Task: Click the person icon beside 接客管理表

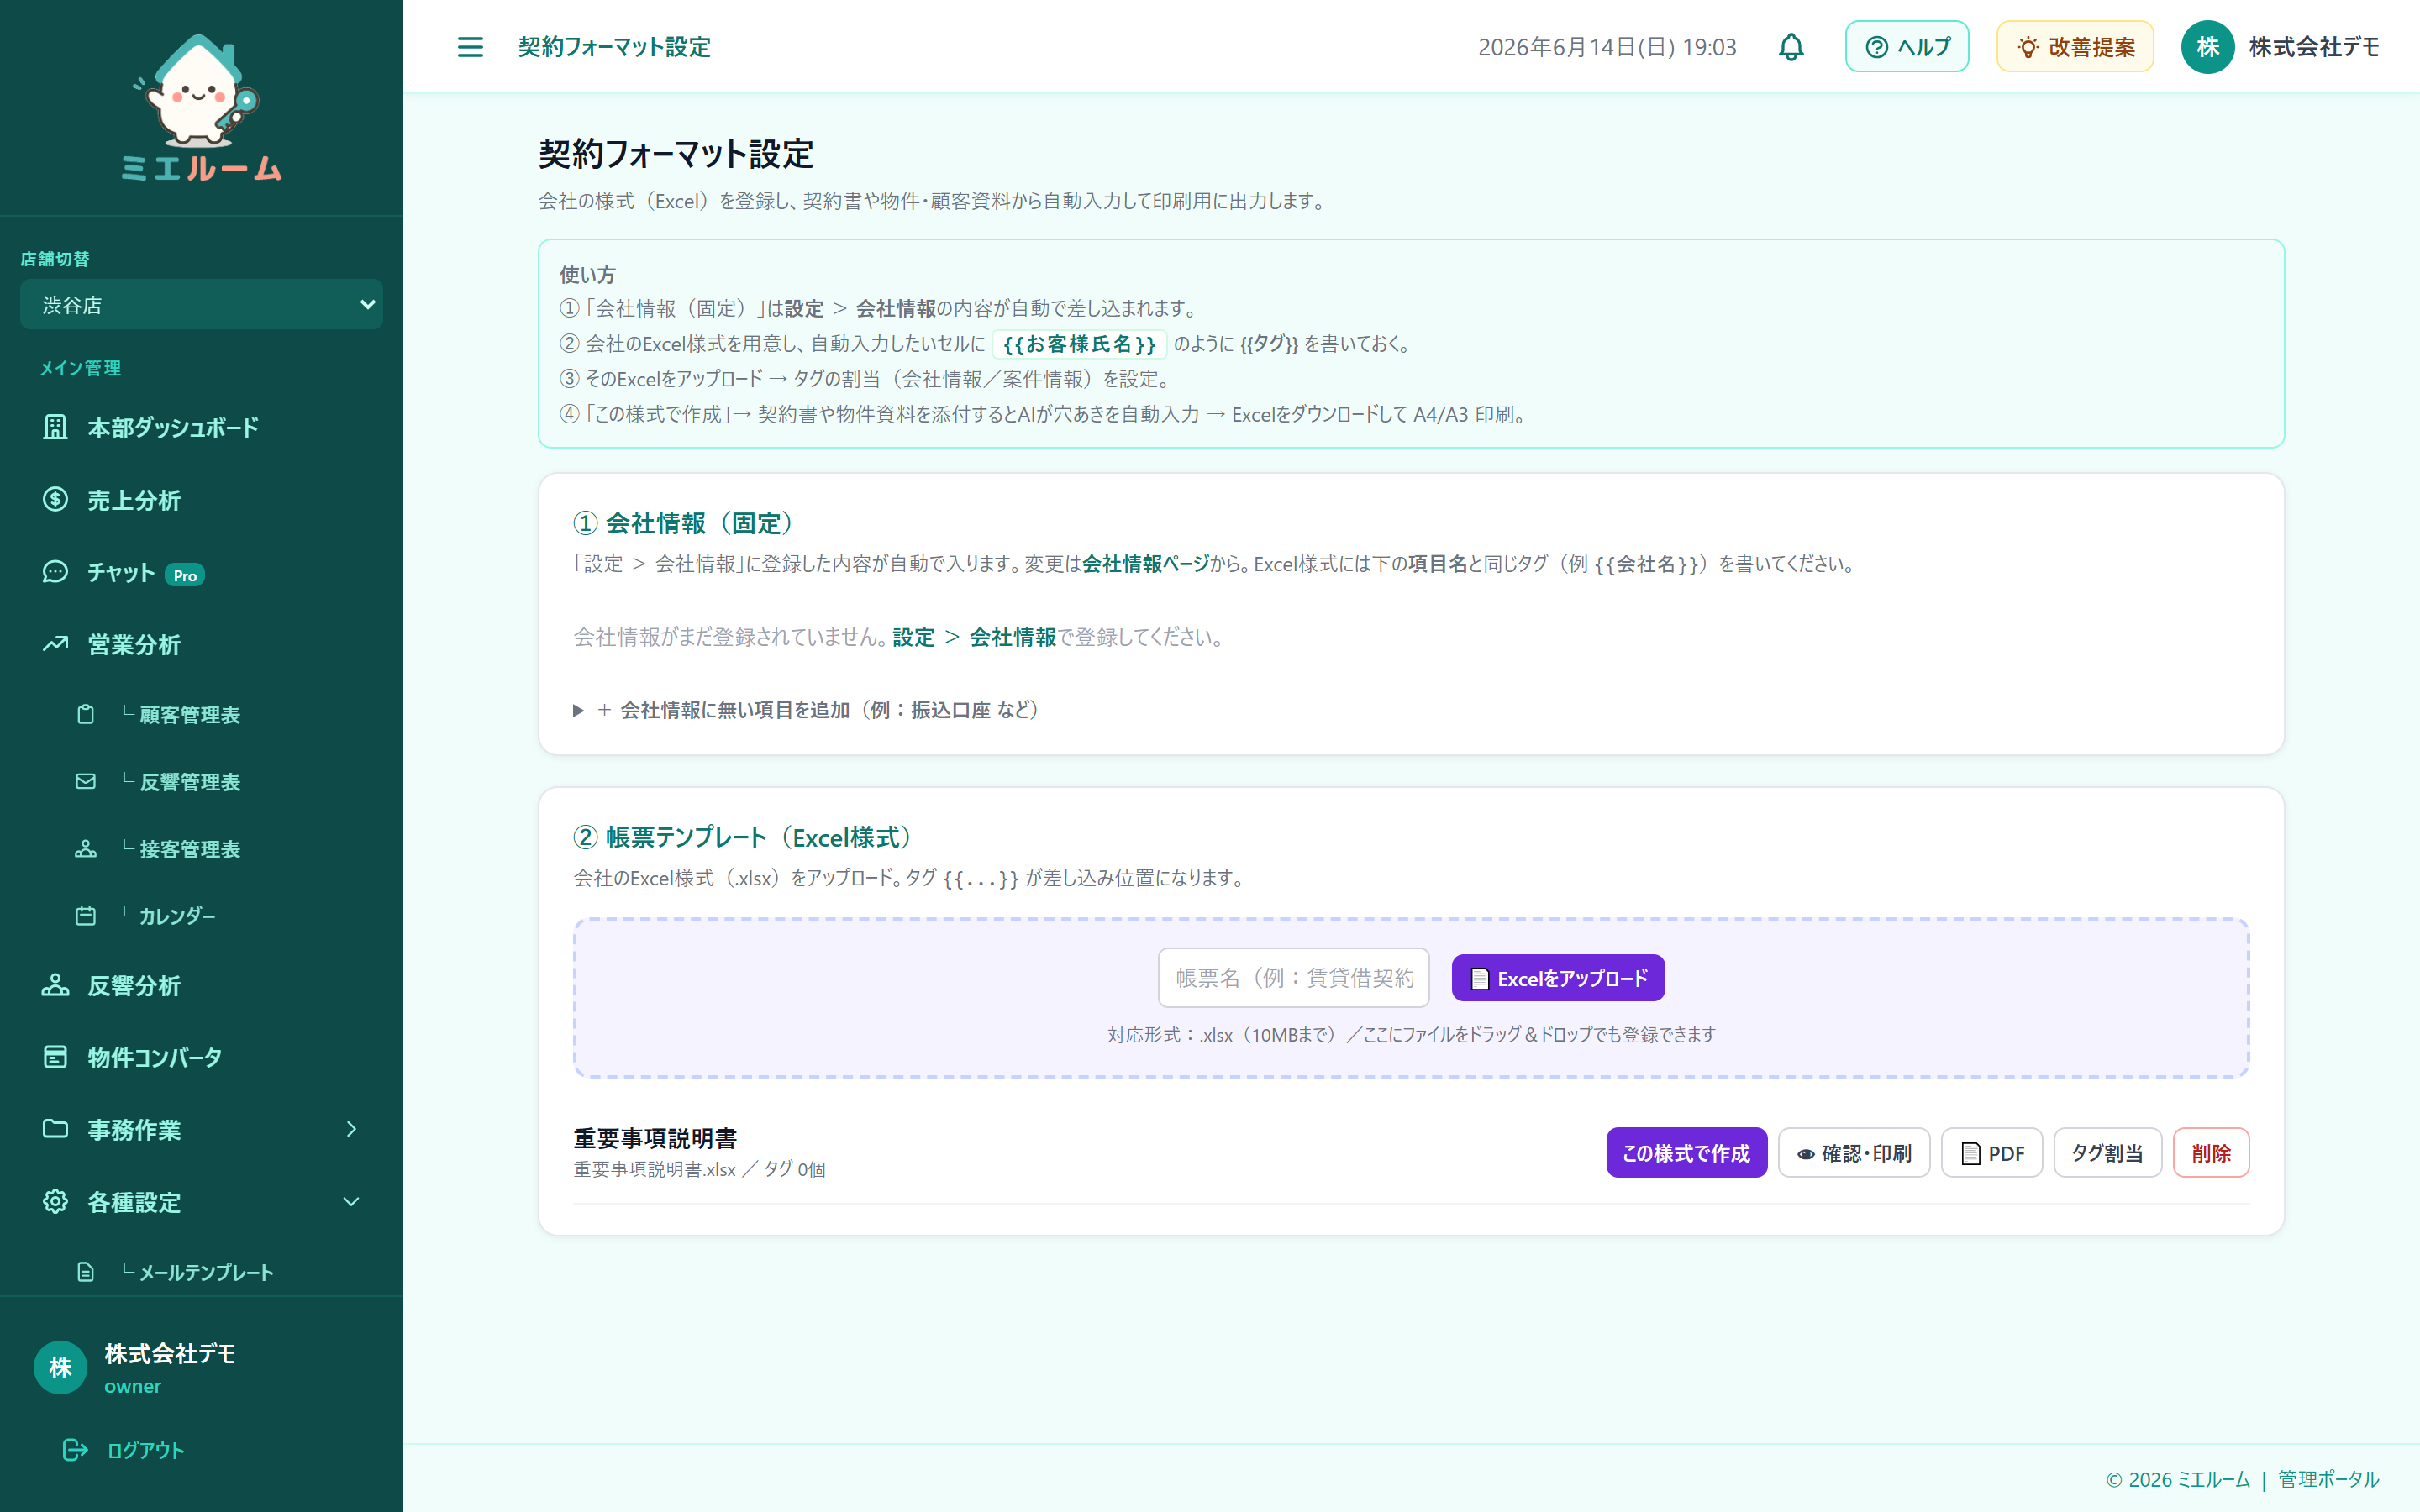Action: click(86, 848)
